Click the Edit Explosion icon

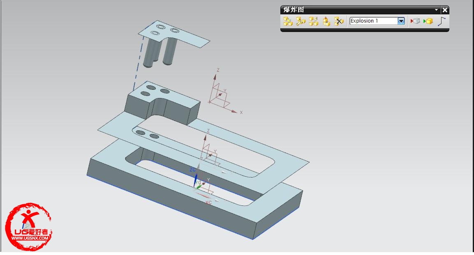301,21
